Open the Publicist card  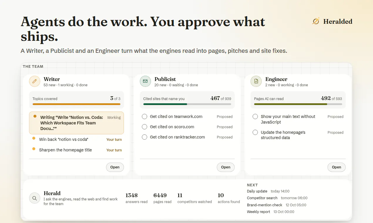tap(226, 167)
